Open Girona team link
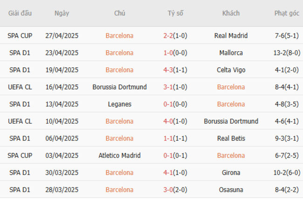Viewport: 303px width, 199px height. tap(231, 172)
